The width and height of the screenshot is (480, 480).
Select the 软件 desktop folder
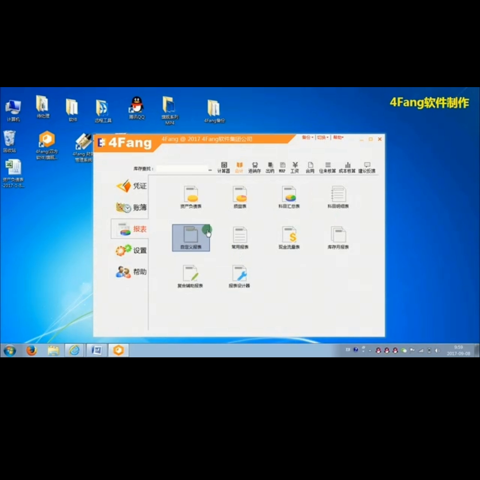(x=72, y=110)
